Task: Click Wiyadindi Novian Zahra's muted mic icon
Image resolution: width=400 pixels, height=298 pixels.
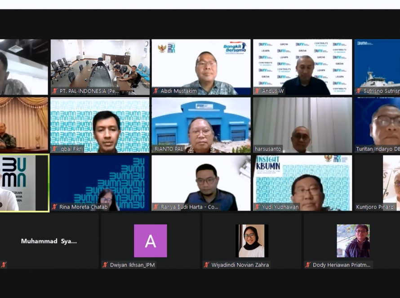Action: click(206, 265)
